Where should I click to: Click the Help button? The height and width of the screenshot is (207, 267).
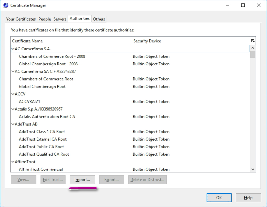(248, 198)
